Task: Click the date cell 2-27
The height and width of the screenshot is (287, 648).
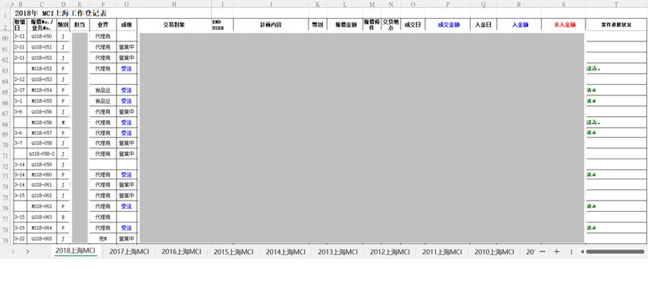Action: click(20, 90)
